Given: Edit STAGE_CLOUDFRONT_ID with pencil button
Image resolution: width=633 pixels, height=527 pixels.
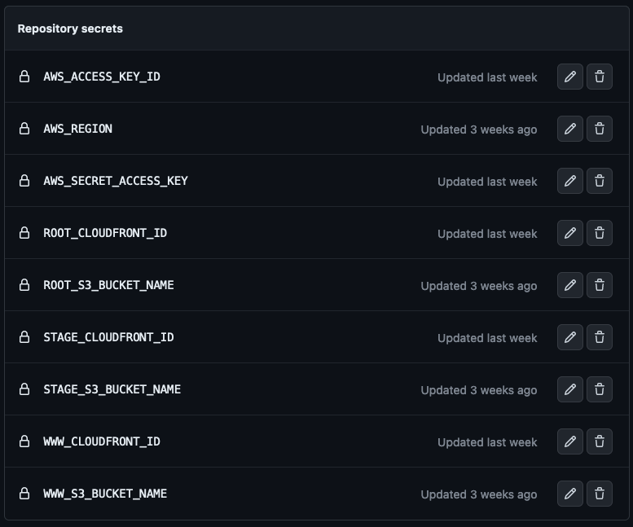Looking at the screenshot, I should (570, 337).
